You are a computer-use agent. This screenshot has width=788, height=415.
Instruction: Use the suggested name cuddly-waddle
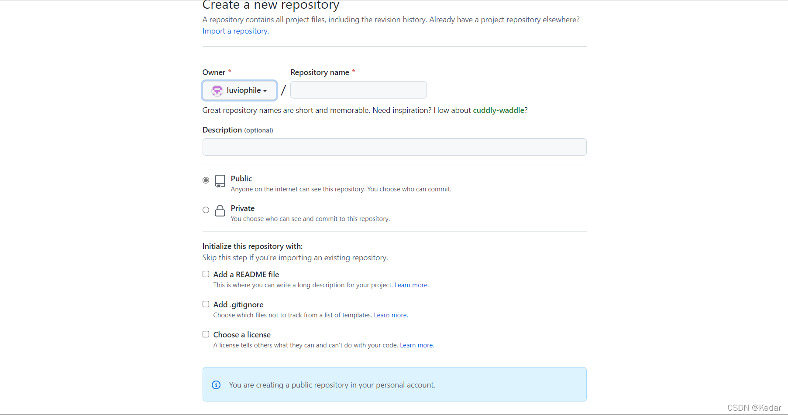pyautogui.click(x=499, y=110)
